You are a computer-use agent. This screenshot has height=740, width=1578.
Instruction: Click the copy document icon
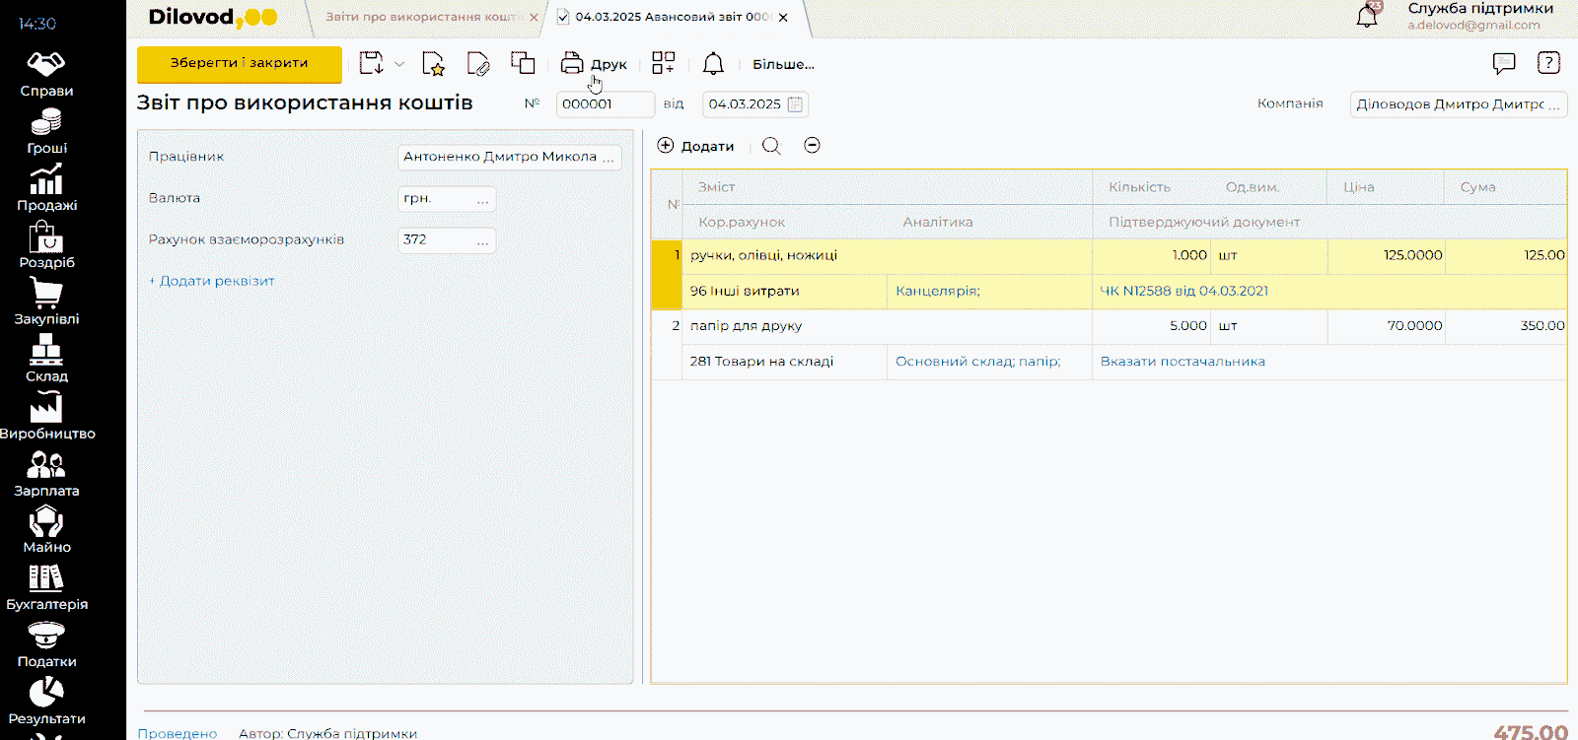click(523, 63)
